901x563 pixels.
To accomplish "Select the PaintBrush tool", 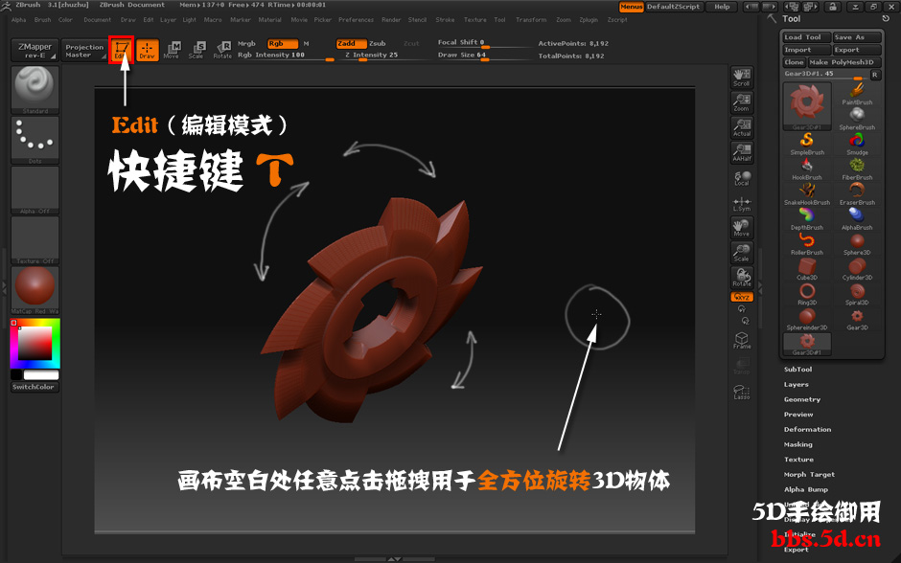I will [857, 94].
